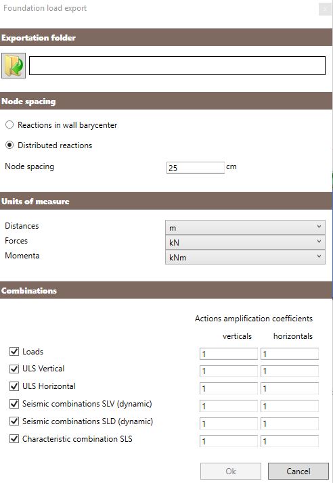Screen dimensions: 333x483
Task: Disable Seismic combinations SLV (dynamic)
Action: pyautogui.click(x=14, y=404)
